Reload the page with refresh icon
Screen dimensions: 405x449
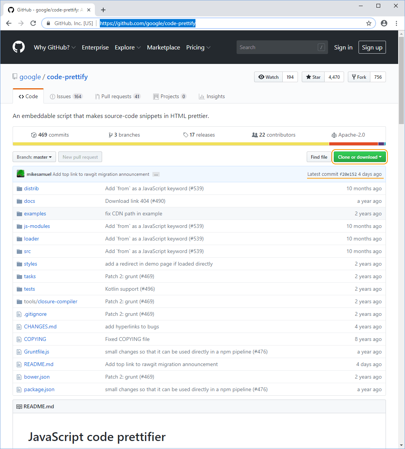click(33, 23)
